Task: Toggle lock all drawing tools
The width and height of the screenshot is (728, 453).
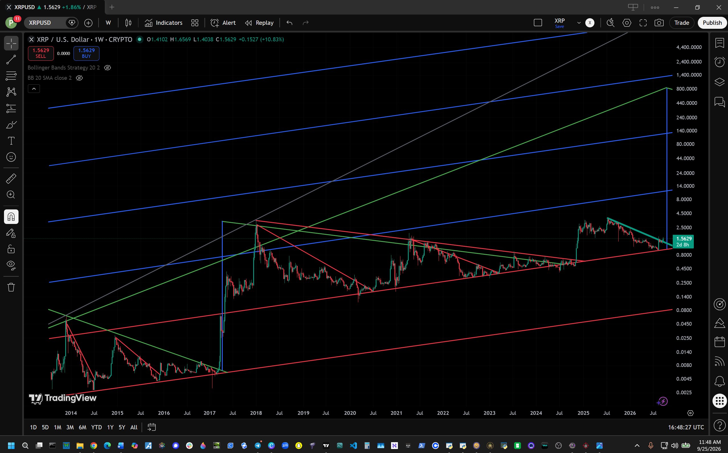Action: coord(11,249)
